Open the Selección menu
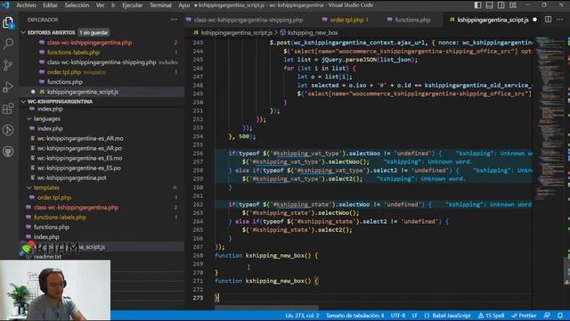The width and height of the screenshot is (570, 321). coord(77,5)
